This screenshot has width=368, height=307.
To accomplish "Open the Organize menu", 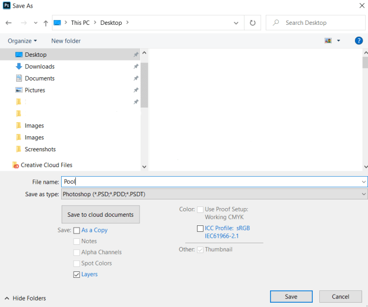I will pyautogui.click(x=22, y=41).
